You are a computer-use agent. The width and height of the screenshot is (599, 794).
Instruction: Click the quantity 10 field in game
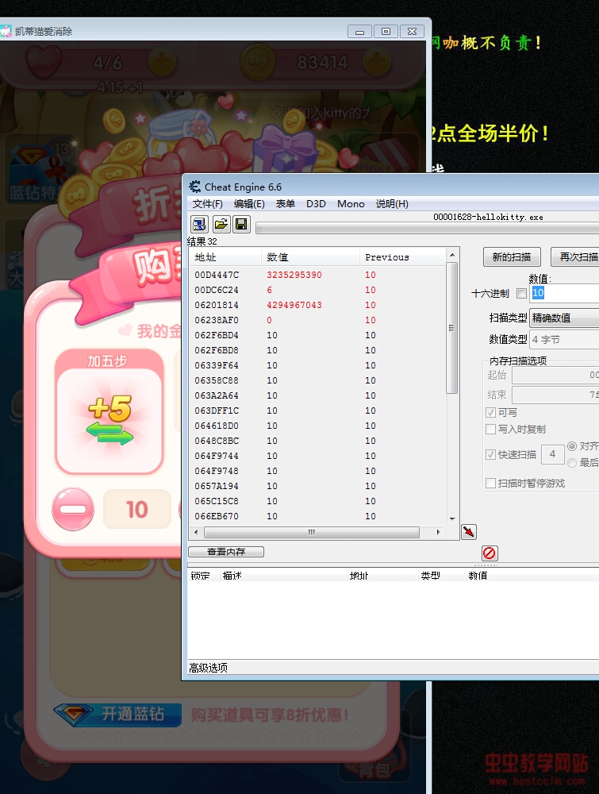coord(137,509)
